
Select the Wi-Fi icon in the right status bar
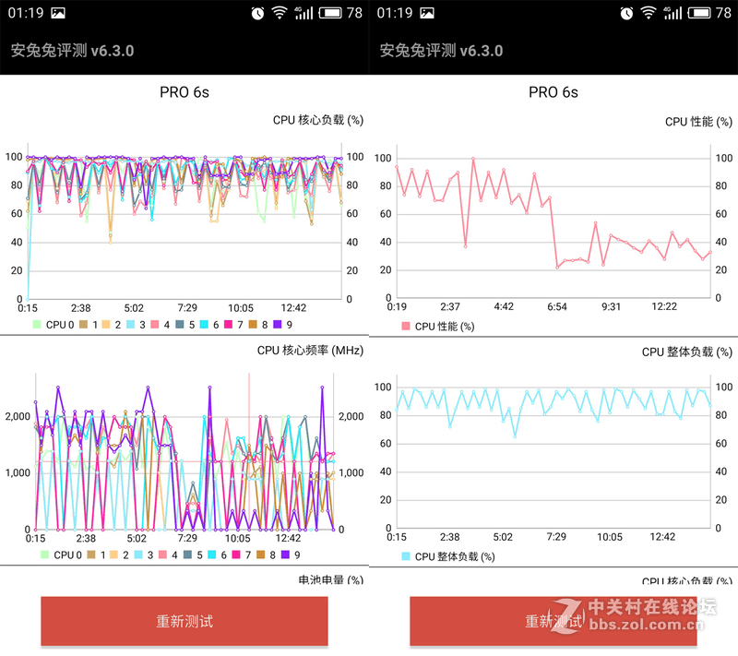(x=647, y=13)
